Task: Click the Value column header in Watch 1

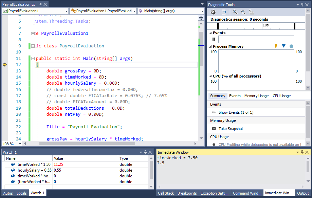Action: [x=85, y=158]
